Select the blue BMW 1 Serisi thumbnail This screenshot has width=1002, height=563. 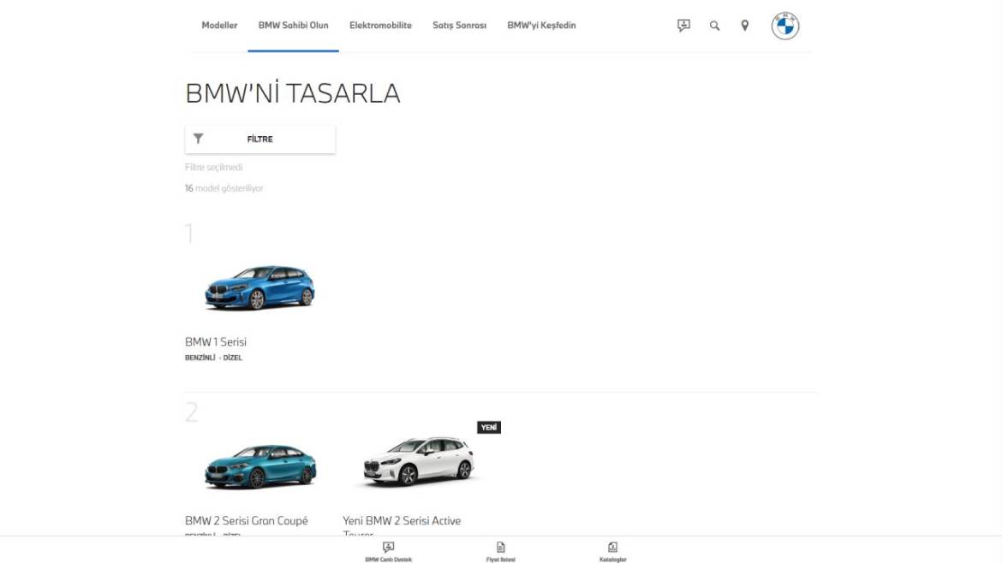[x=259, y=288]
